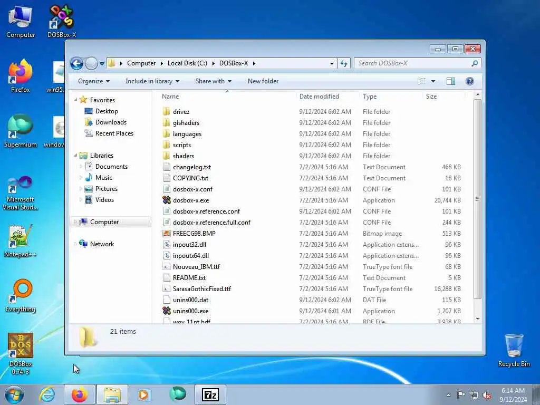Collapse the Favorites tree group
540x405 pixels.
76,100
